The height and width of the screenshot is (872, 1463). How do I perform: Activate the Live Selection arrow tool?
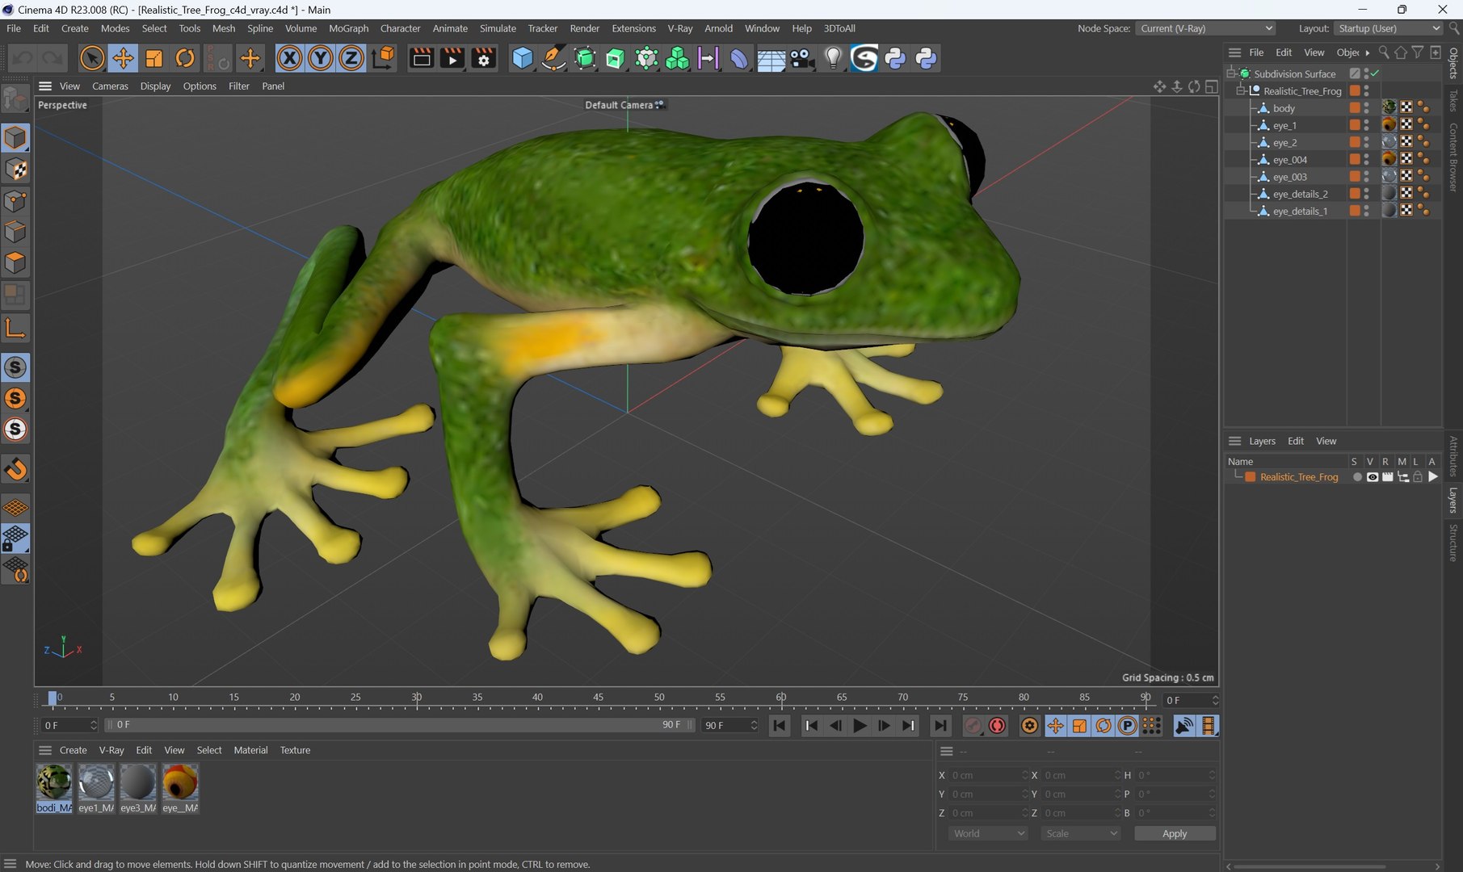pos(92,58)
